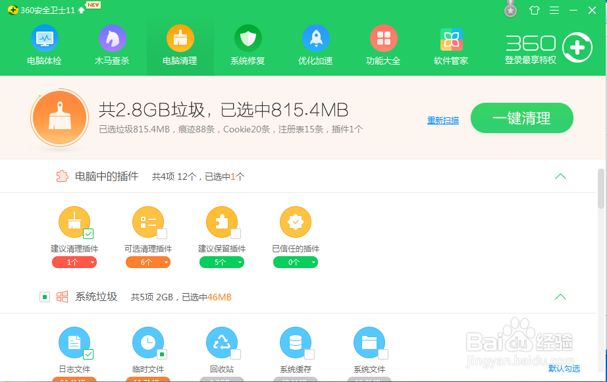
Task: Click the 建议保留插件 puzzle icon
Action: (x=222, y=221)
